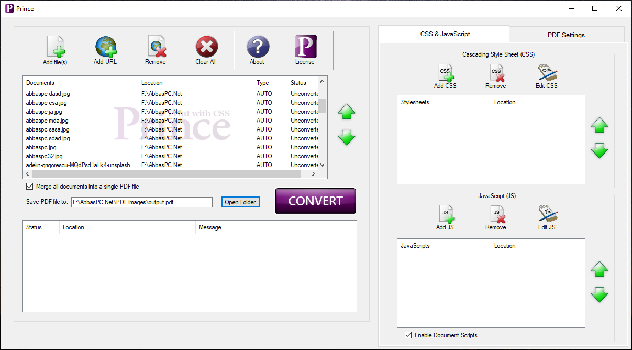Screen dimensions: 632x350
Task: Select the abbaspc esa.jpg document
Action: [x=170, y=103]
